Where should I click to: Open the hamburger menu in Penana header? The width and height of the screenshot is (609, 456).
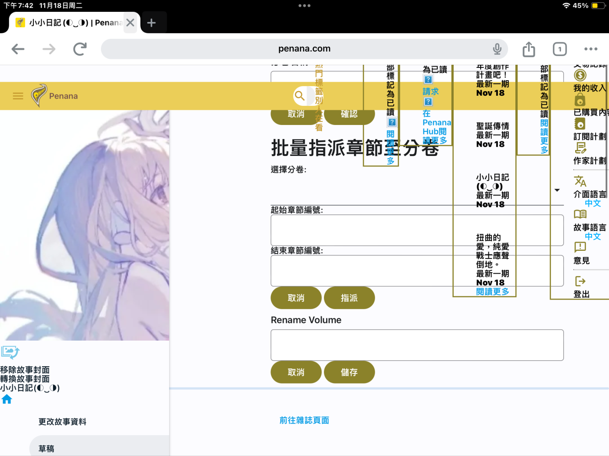click(18, 96)
